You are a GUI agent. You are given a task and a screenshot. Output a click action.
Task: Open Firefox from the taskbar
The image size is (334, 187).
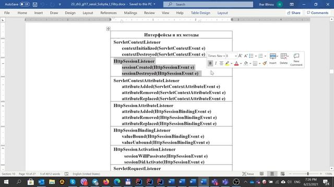click(106, 182)
